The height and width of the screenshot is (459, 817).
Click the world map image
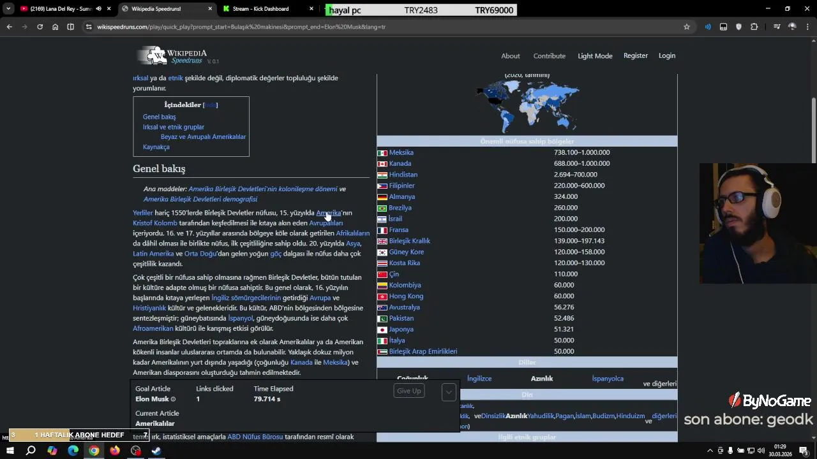527,105
